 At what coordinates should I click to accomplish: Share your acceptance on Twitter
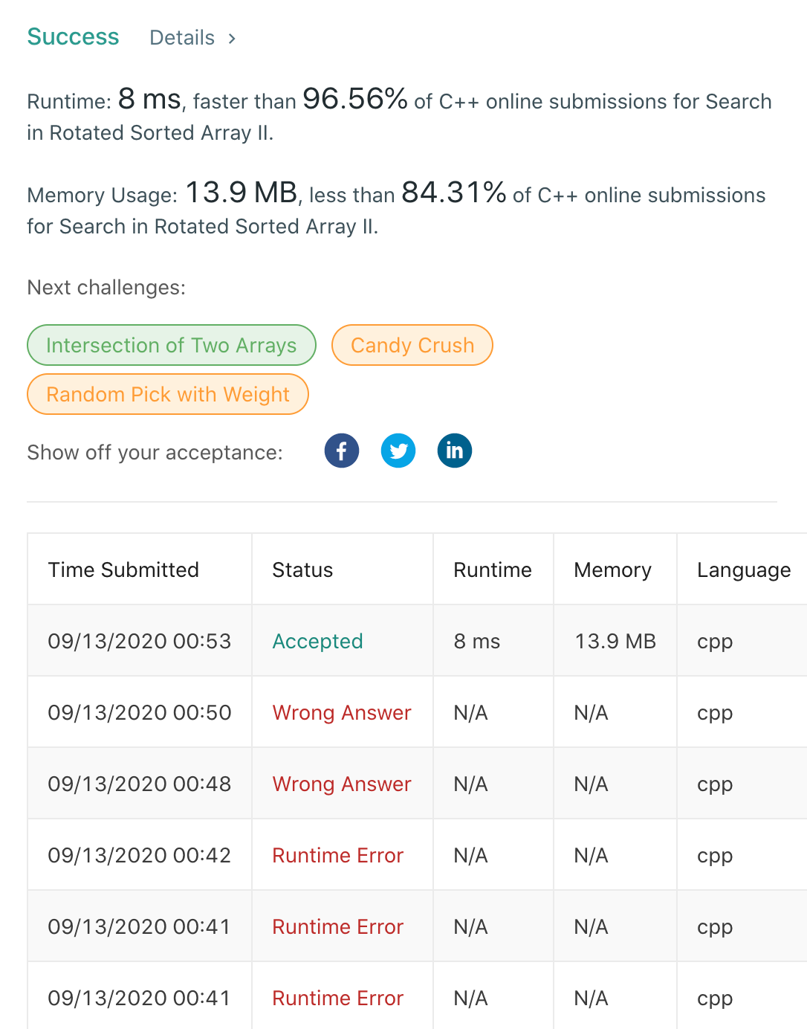[398, 450]
